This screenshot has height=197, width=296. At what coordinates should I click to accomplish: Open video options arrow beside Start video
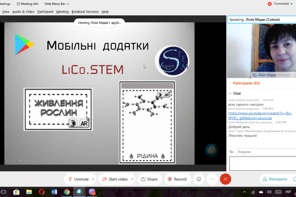(x=132, y=179)
